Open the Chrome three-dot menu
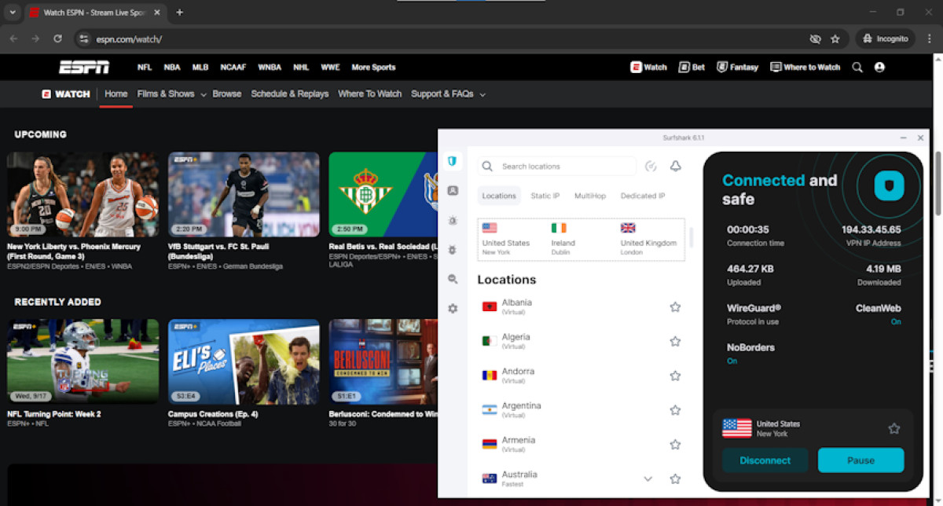 [929, 38]
